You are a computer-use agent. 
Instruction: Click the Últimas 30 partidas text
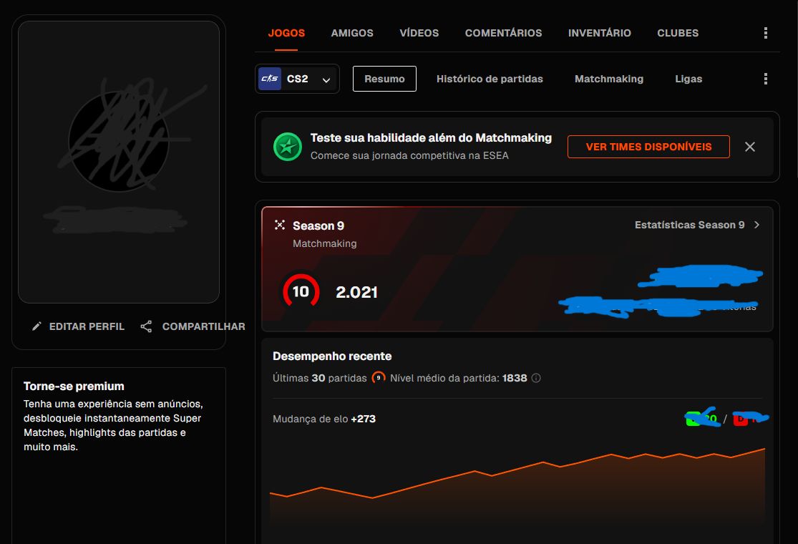[x=320, y=378]
